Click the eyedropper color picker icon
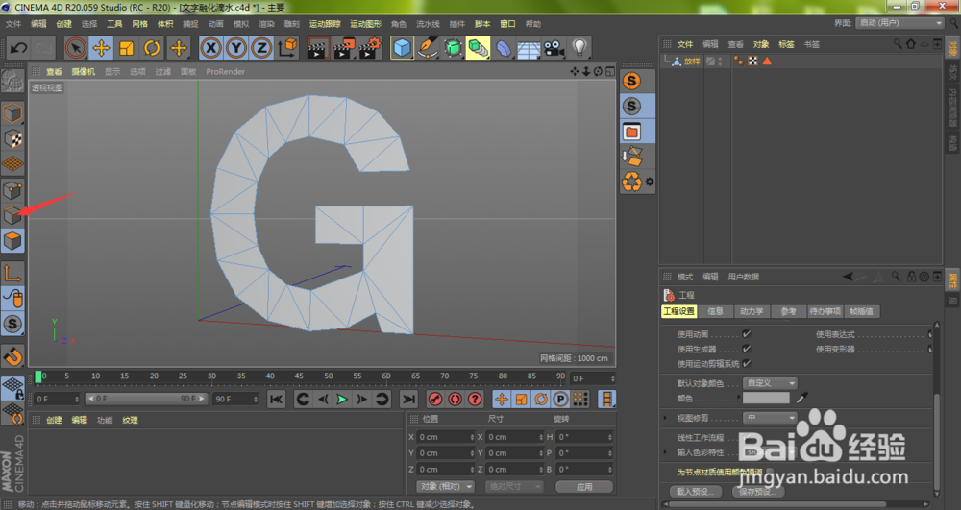The height and width of the screenshot is (510, 961). click(803, 397)
